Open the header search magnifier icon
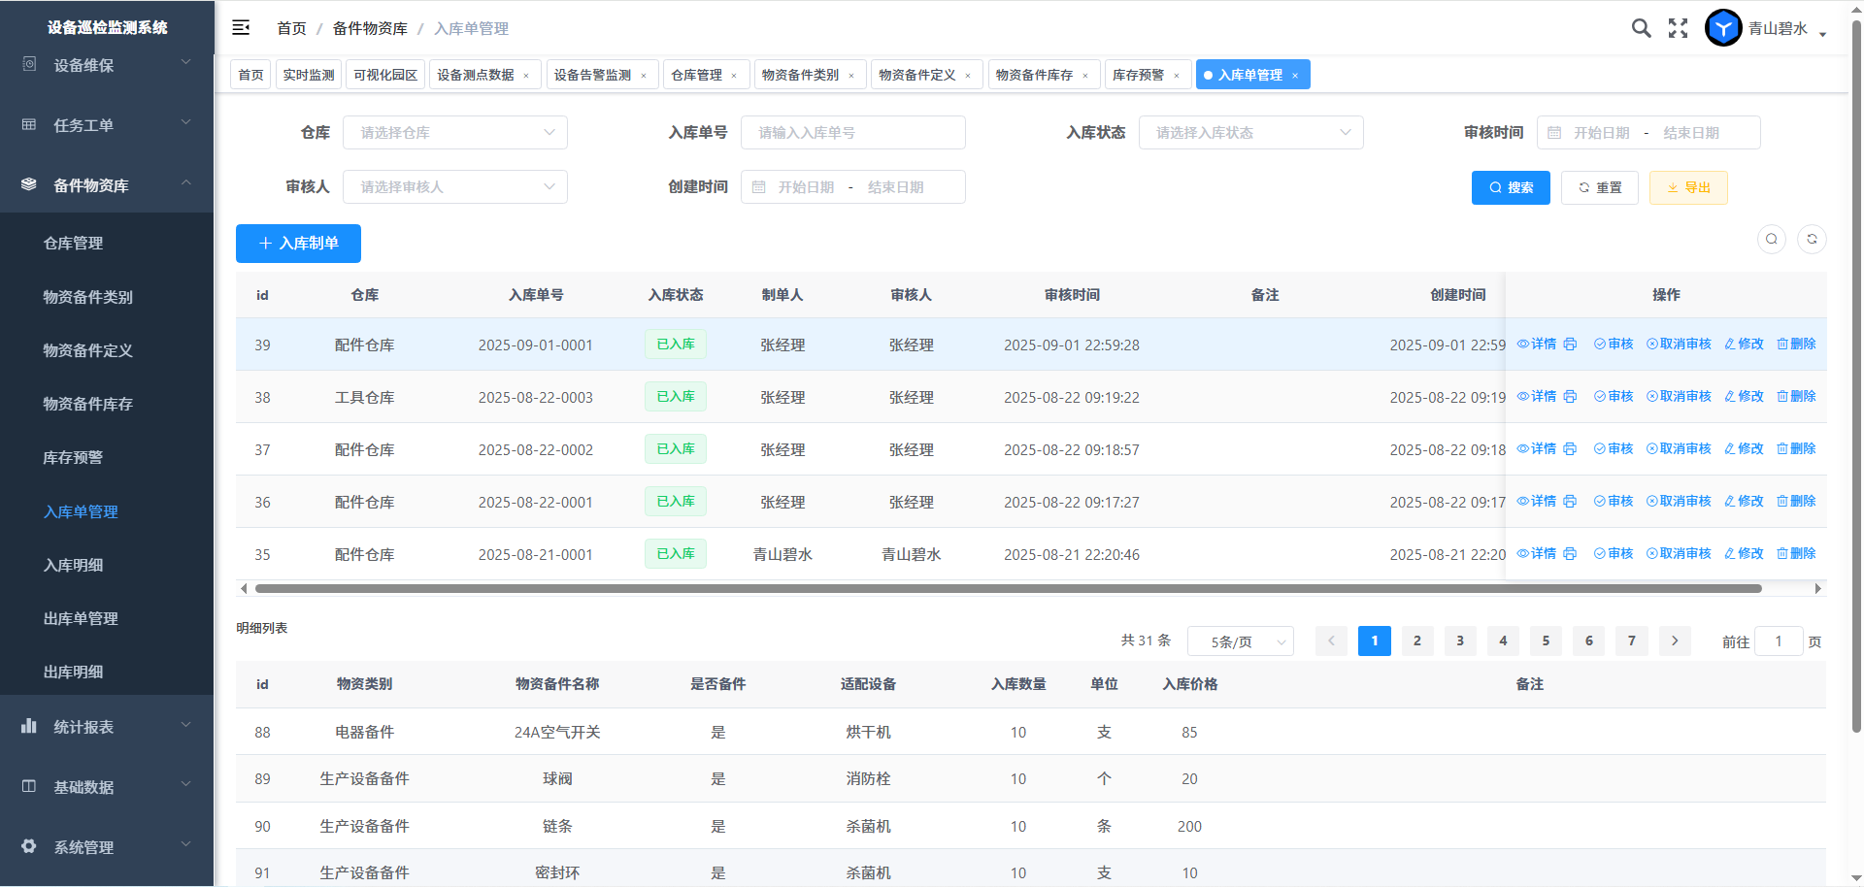The height and width of the screenshot is (887, 1864). click(1641, 28)
